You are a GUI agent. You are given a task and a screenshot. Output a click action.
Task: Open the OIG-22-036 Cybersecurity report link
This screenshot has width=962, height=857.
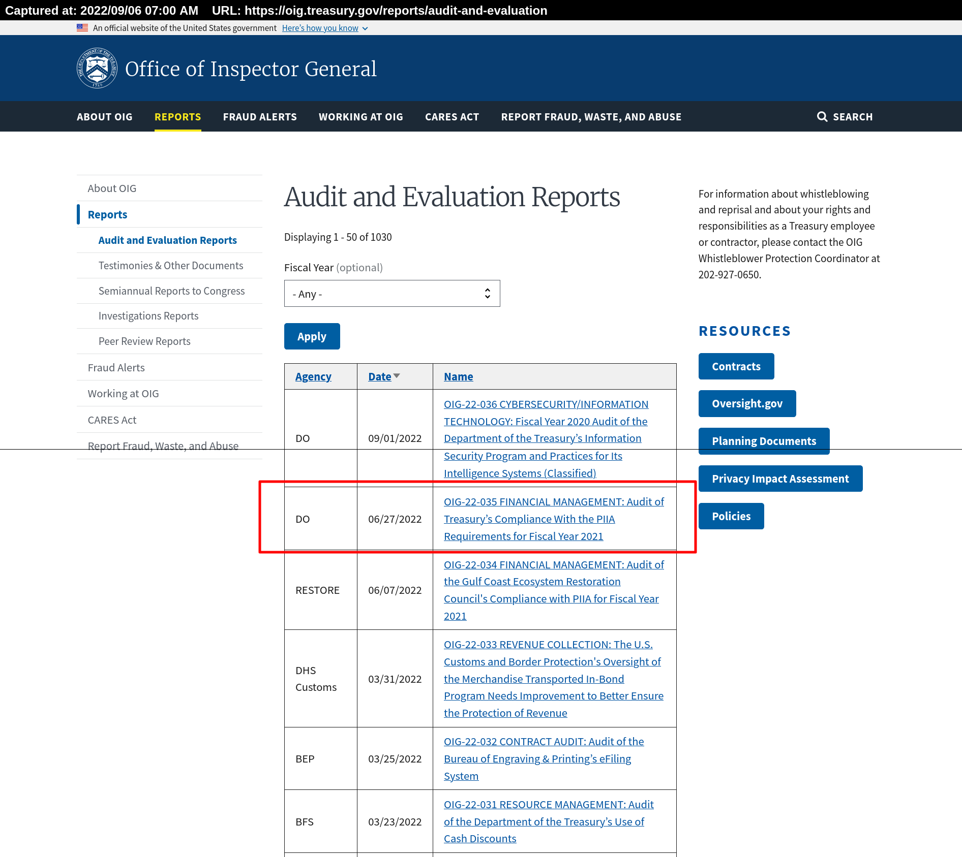(x=546, y=438)
